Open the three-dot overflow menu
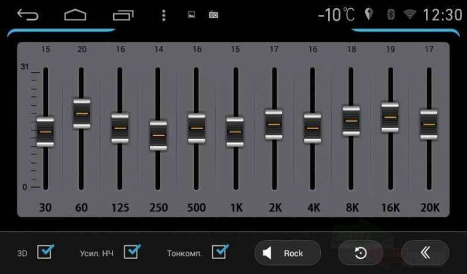The height and width of the screenshot is (274, 467). (x=164, y=15)
